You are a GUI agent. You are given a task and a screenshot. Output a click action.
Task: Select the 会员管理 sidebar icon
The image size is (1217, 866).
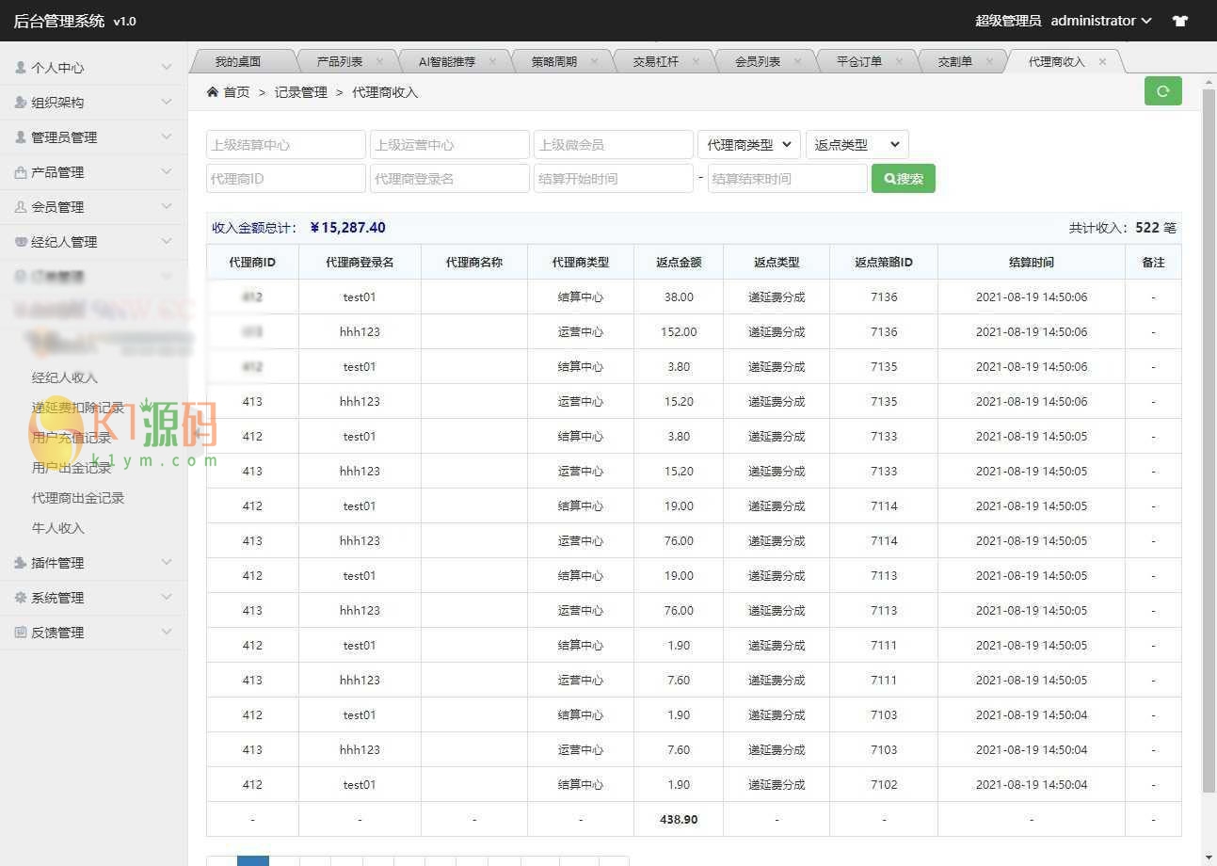click(21, 206)
